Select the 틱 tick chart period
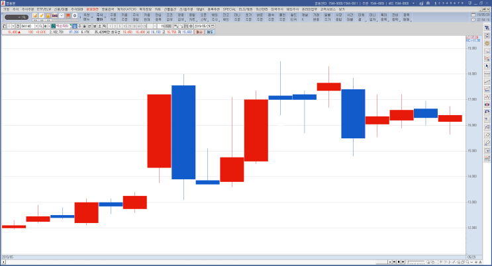492x266 pixels. [x=105, y=26]
